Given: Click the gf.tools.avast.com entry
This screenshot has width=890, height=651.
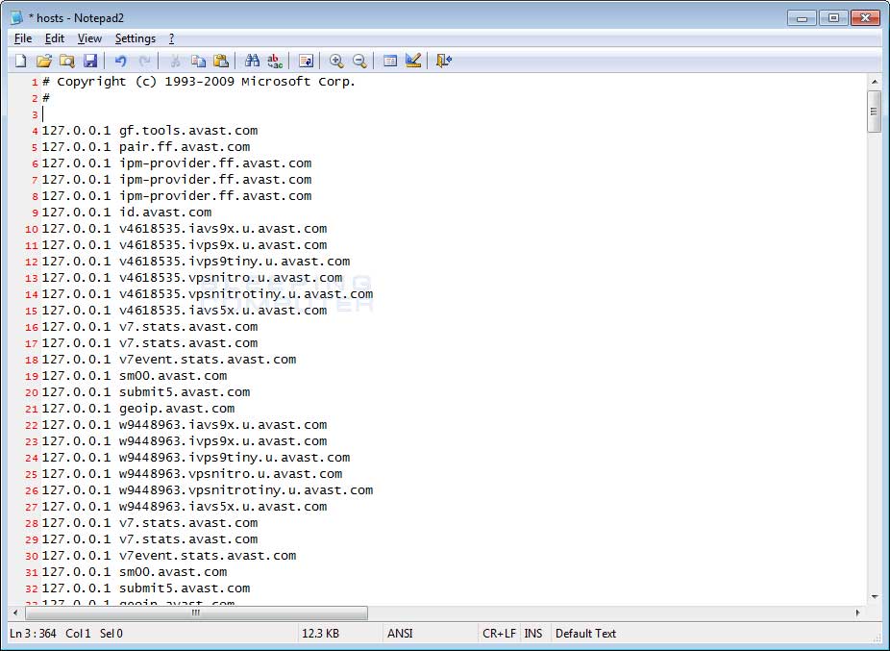Looking at the screenshot, I should [x=187, y=131].
